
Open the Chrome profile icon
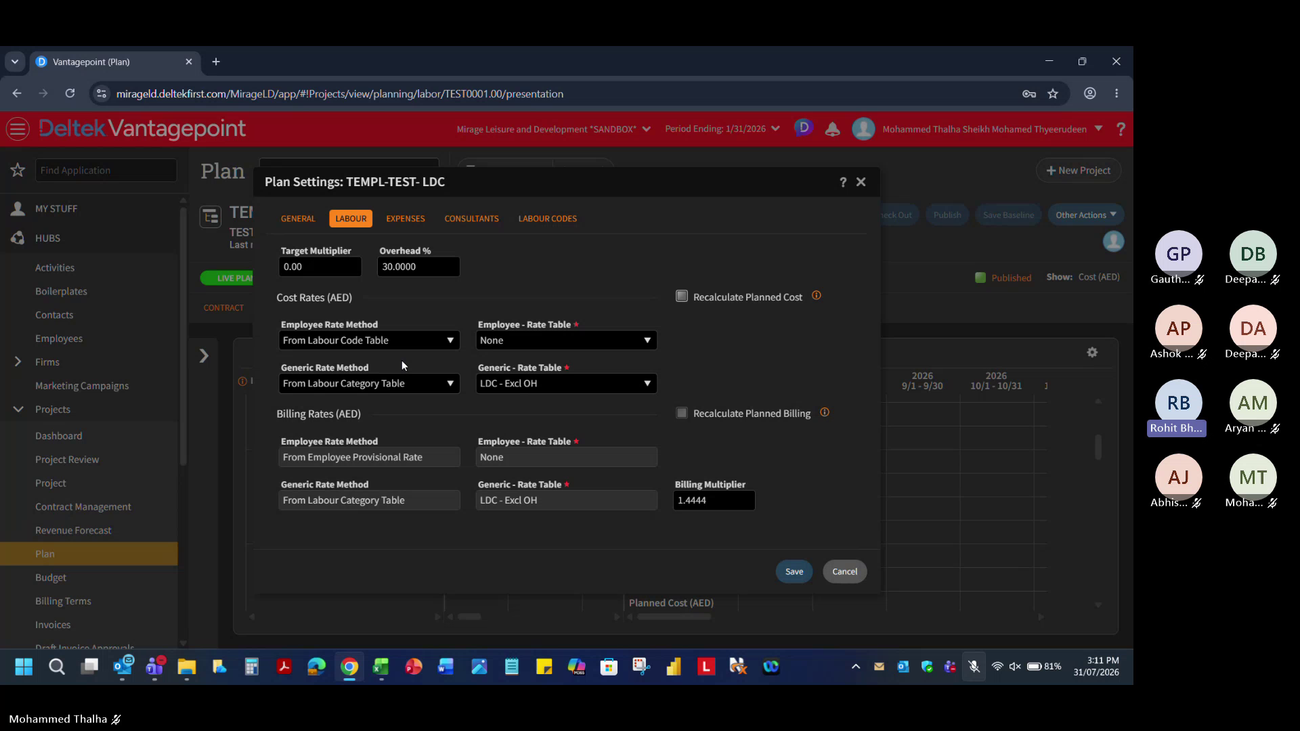(1090, 94)
